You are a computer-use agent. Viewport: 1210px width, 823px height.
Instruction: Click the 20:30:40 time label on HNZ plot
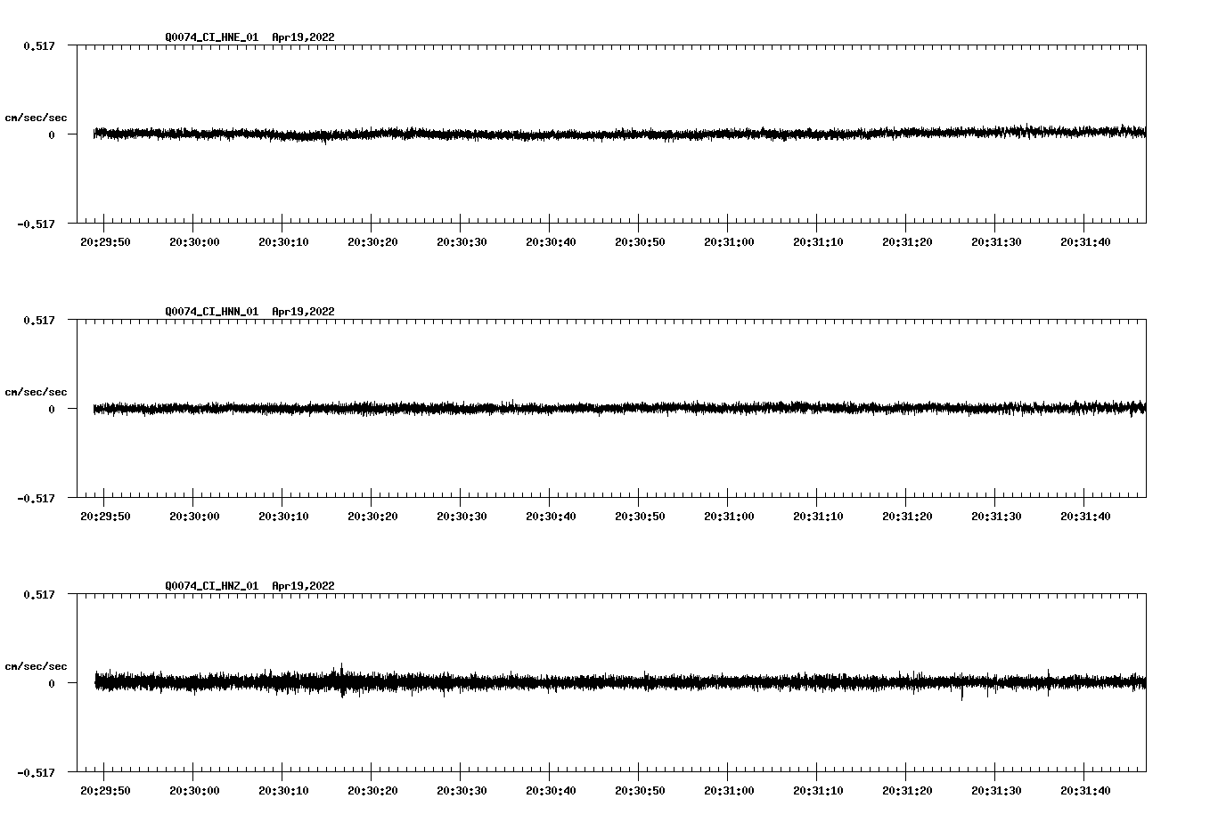tap(551, 791)
